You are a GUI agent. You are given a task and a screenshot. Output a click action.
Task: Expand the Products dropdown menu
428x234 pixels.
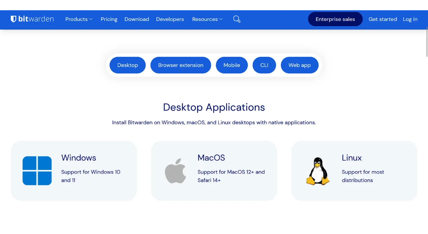(x=79, y=19)
